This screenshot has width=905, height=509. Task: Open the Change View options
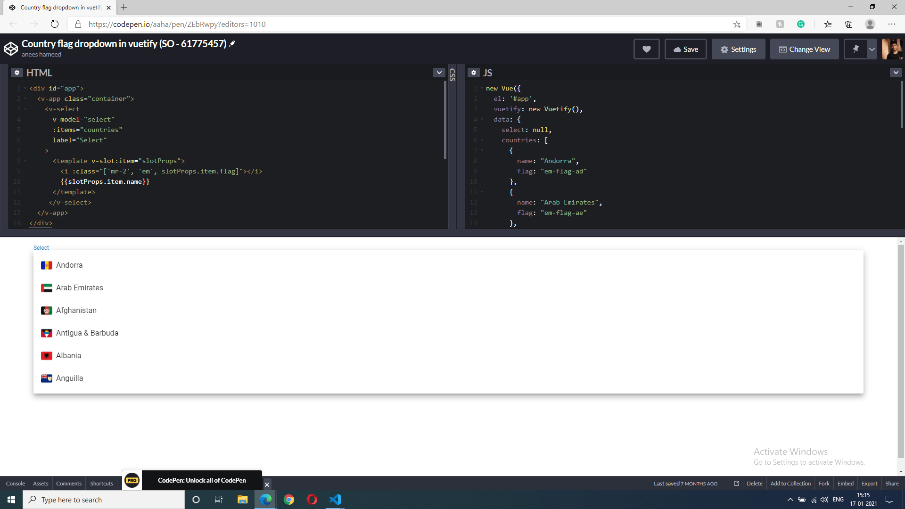click(x=804, y=49)
